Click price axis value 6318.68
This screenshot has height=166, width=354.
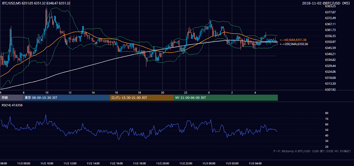pos(330,78)
